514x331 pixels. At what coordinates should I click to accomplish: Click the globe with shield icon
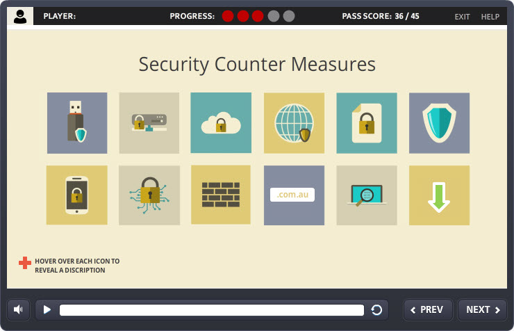tap(294, 123)
